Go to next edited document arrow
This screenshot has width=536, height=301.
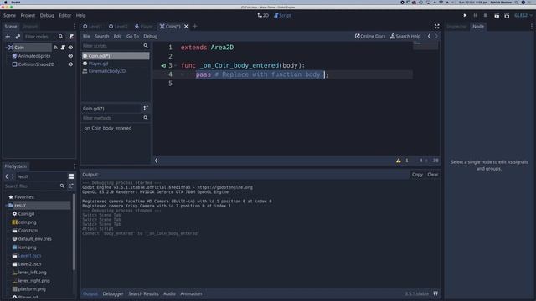pos(436,36)
